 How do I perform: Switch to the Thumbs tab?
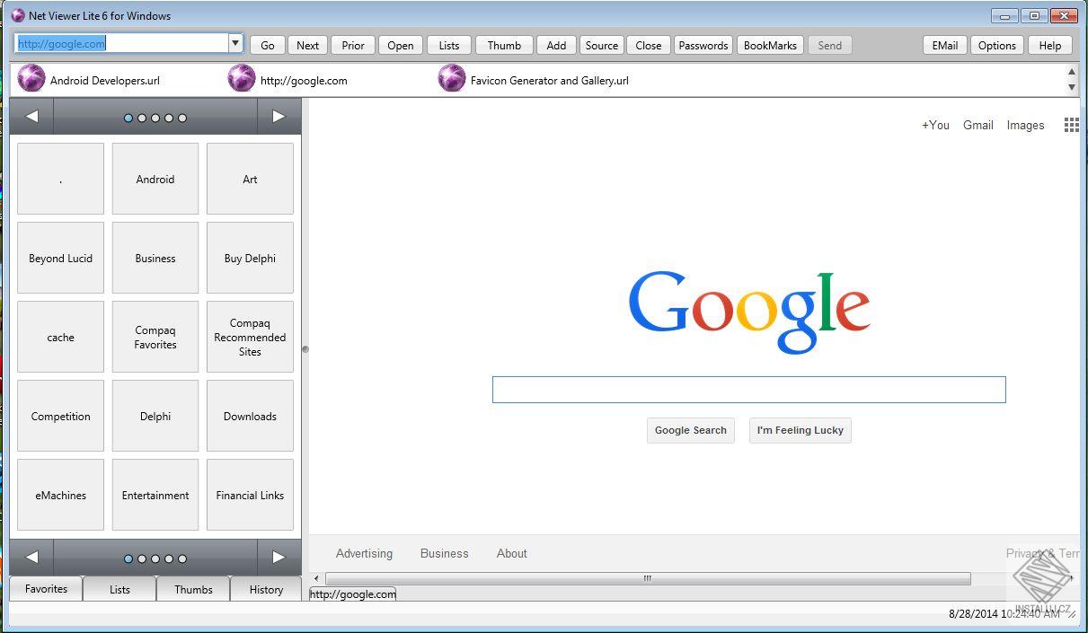tap(193, 589)
